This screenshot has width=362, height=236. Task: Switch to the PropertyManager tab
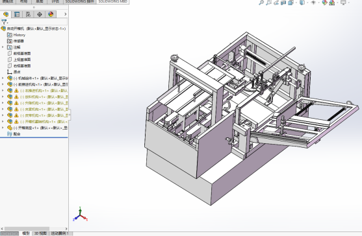pyautogui.click(x=17, y=14)
